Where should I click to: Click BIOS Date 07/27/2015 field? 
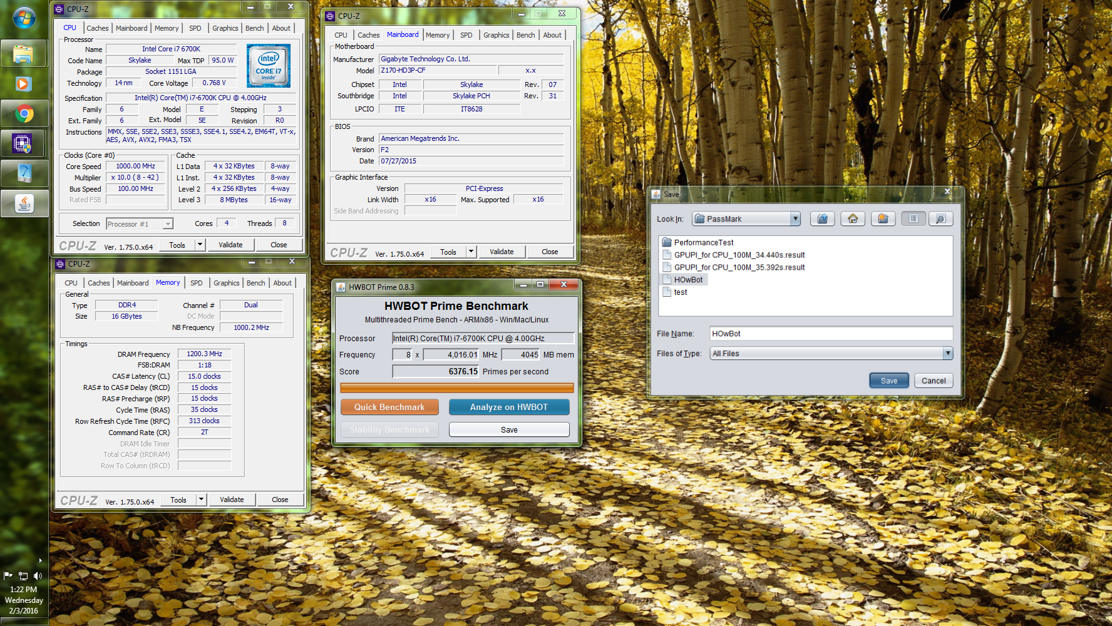pyautogui.click(x=471, y=161)
